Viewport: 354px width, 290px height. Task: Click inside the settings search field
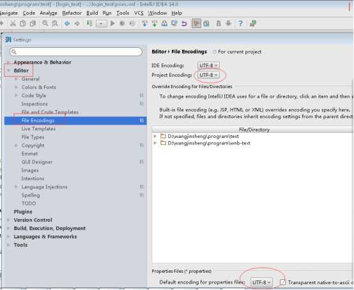[x=76, y=52]
